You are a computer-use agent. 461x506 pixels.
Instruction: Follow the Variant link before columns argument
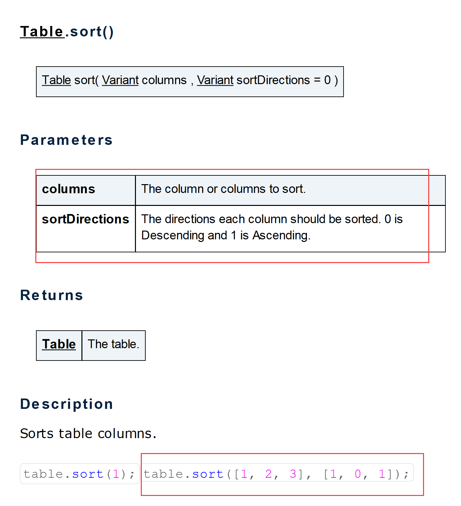pos(120,80)
